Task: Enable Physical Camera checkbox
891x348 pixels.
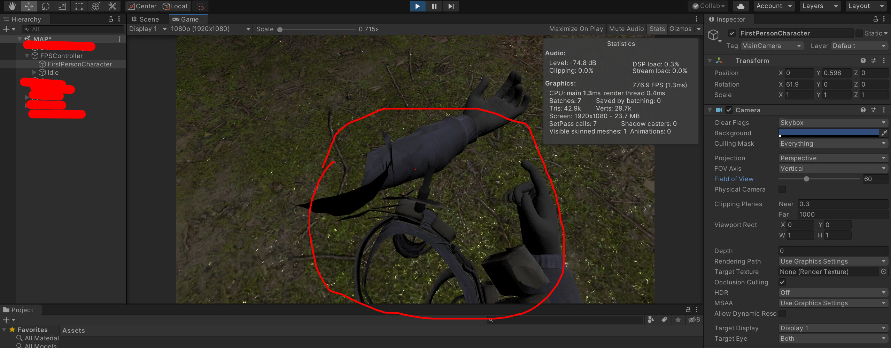Action: pyautogui.click(x=782, y=189)
